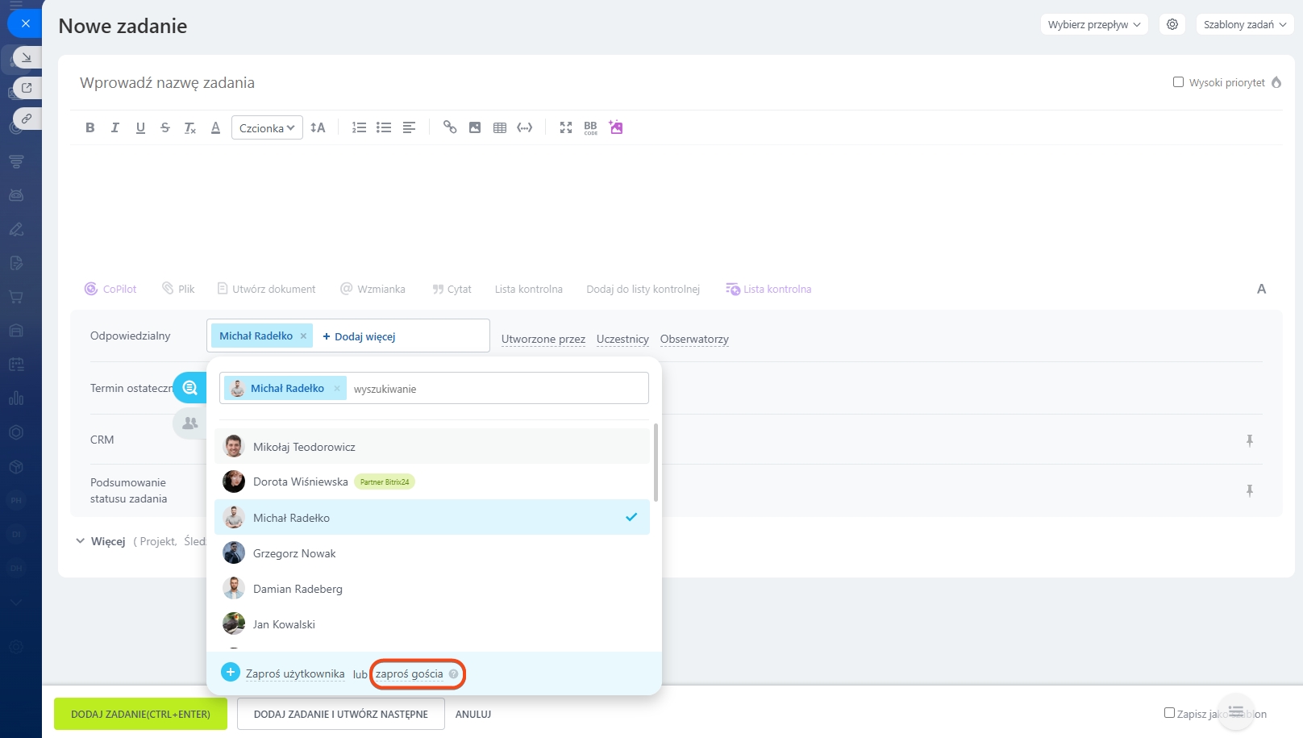Insert a link in the editor
Viewport: 1303px width, 738px height.
450,127
